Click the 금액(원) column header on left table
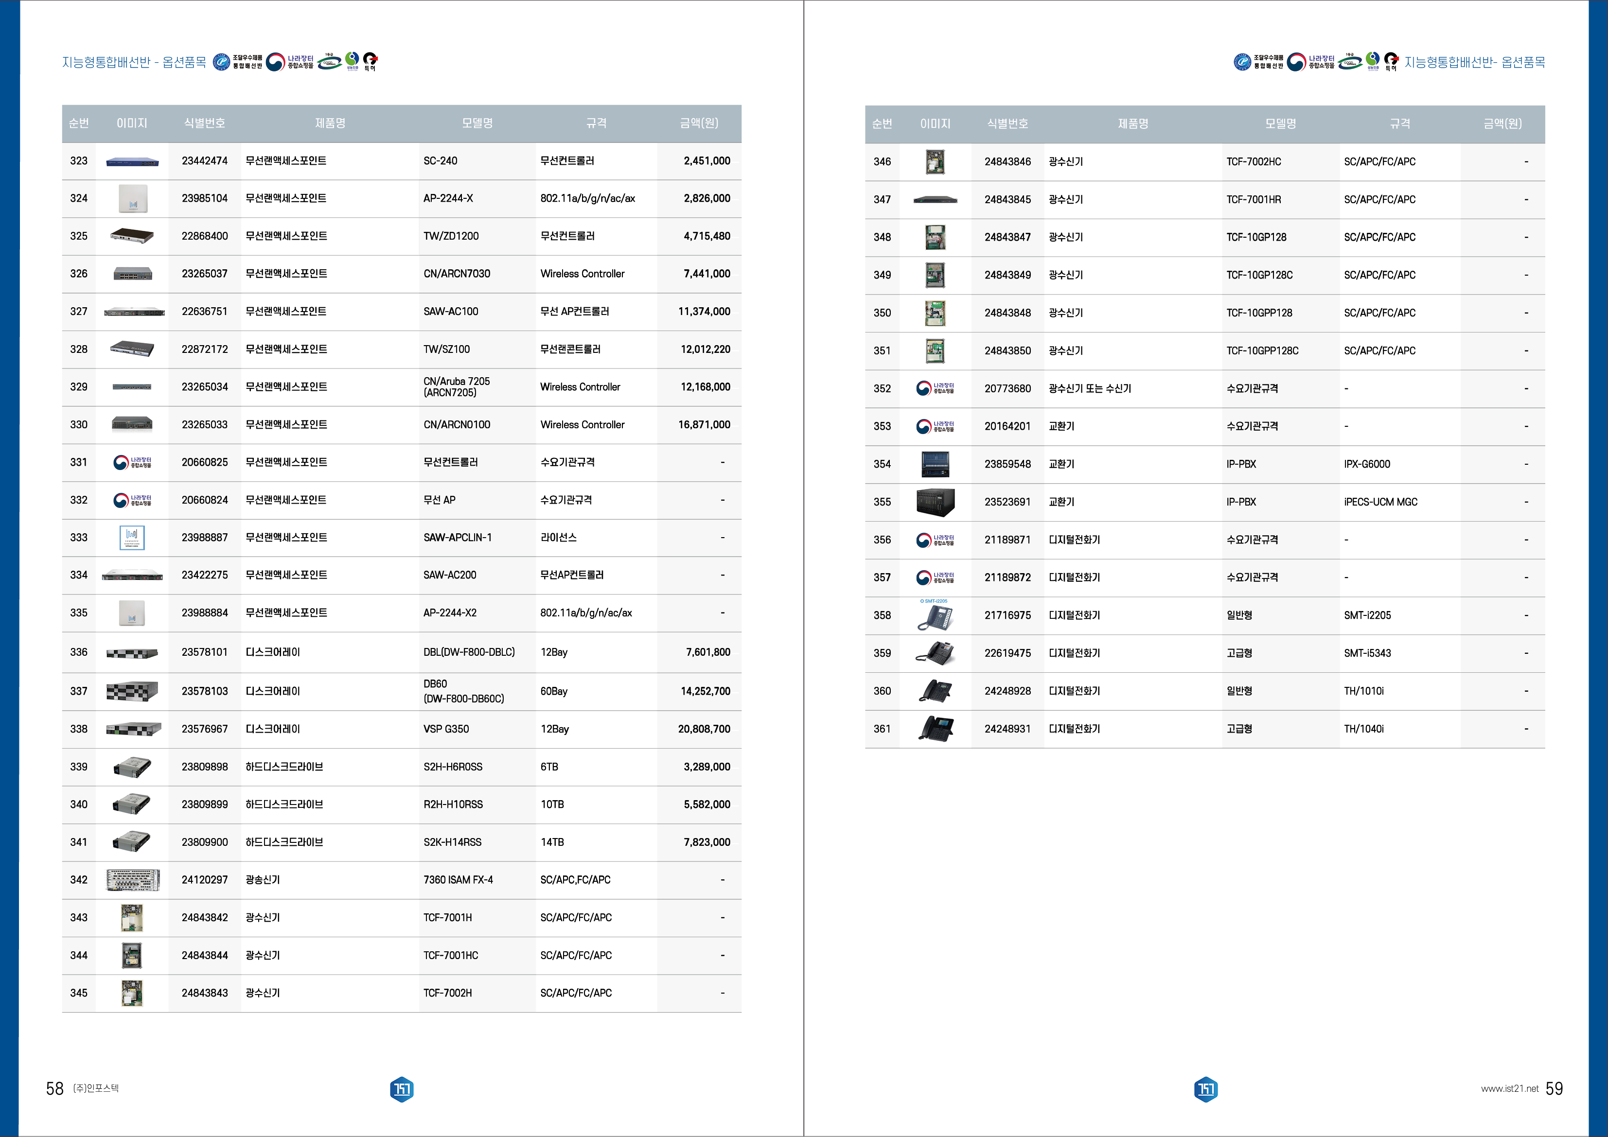Viewport: 1608px width, 1137px height. coord(698,123)
